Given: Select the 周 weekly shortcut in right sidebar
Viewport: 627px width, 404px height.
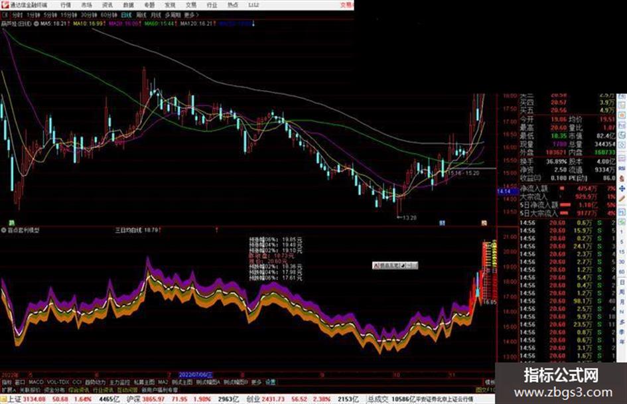Looking at the screenshot, I should tap(622, 292).
